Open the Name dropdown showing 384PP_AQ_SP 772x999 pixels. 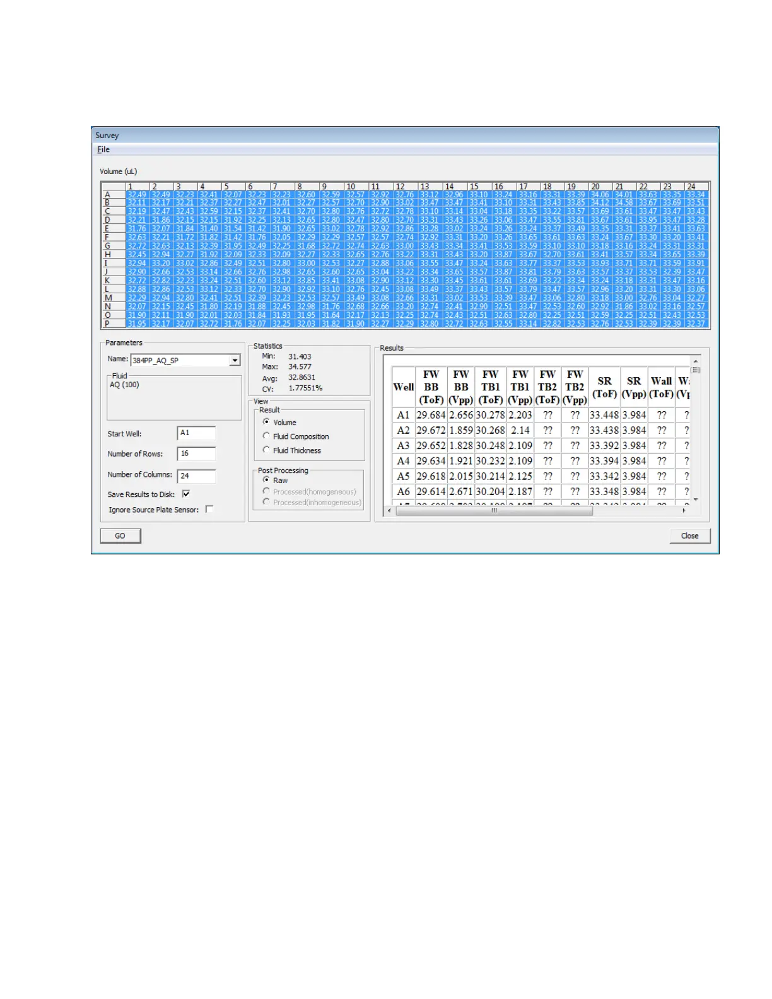(x=235, y=360)
